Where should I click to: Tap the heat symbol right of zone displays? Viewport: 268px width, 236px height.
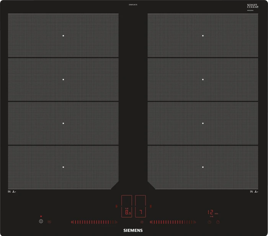[x=150, y=206]
